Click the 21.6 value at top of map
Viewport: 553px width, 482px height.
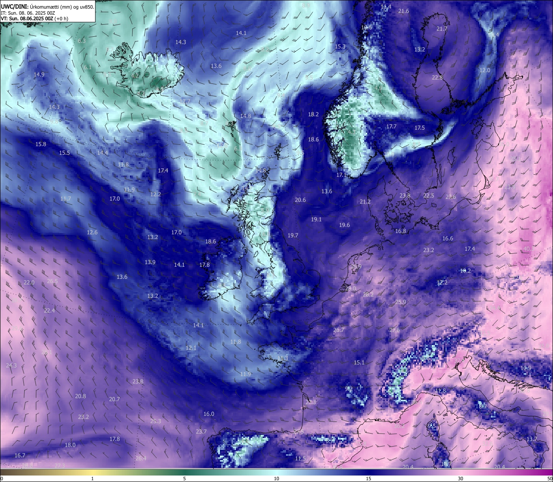(x=404, y=11)
